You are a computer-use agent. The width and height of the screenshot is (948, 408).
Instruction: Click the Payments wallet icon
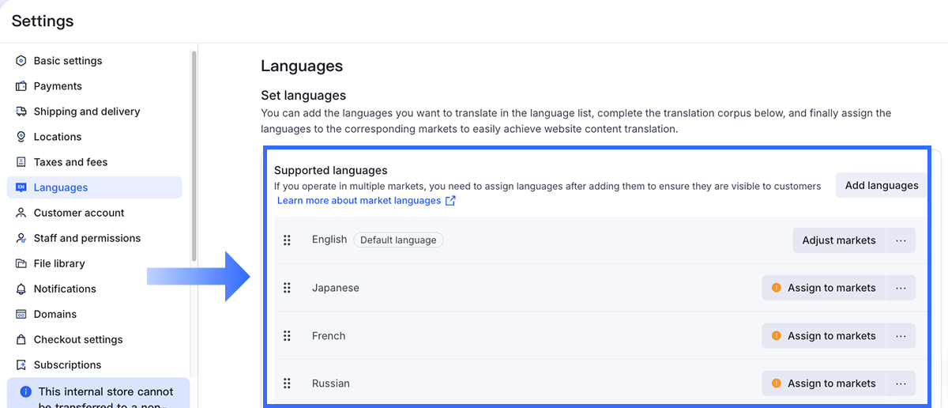point(21,86)
